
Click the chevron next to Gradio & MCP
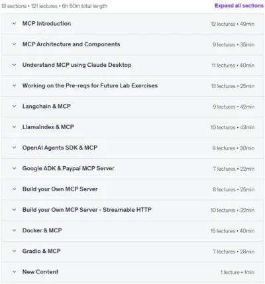point(14,251)
